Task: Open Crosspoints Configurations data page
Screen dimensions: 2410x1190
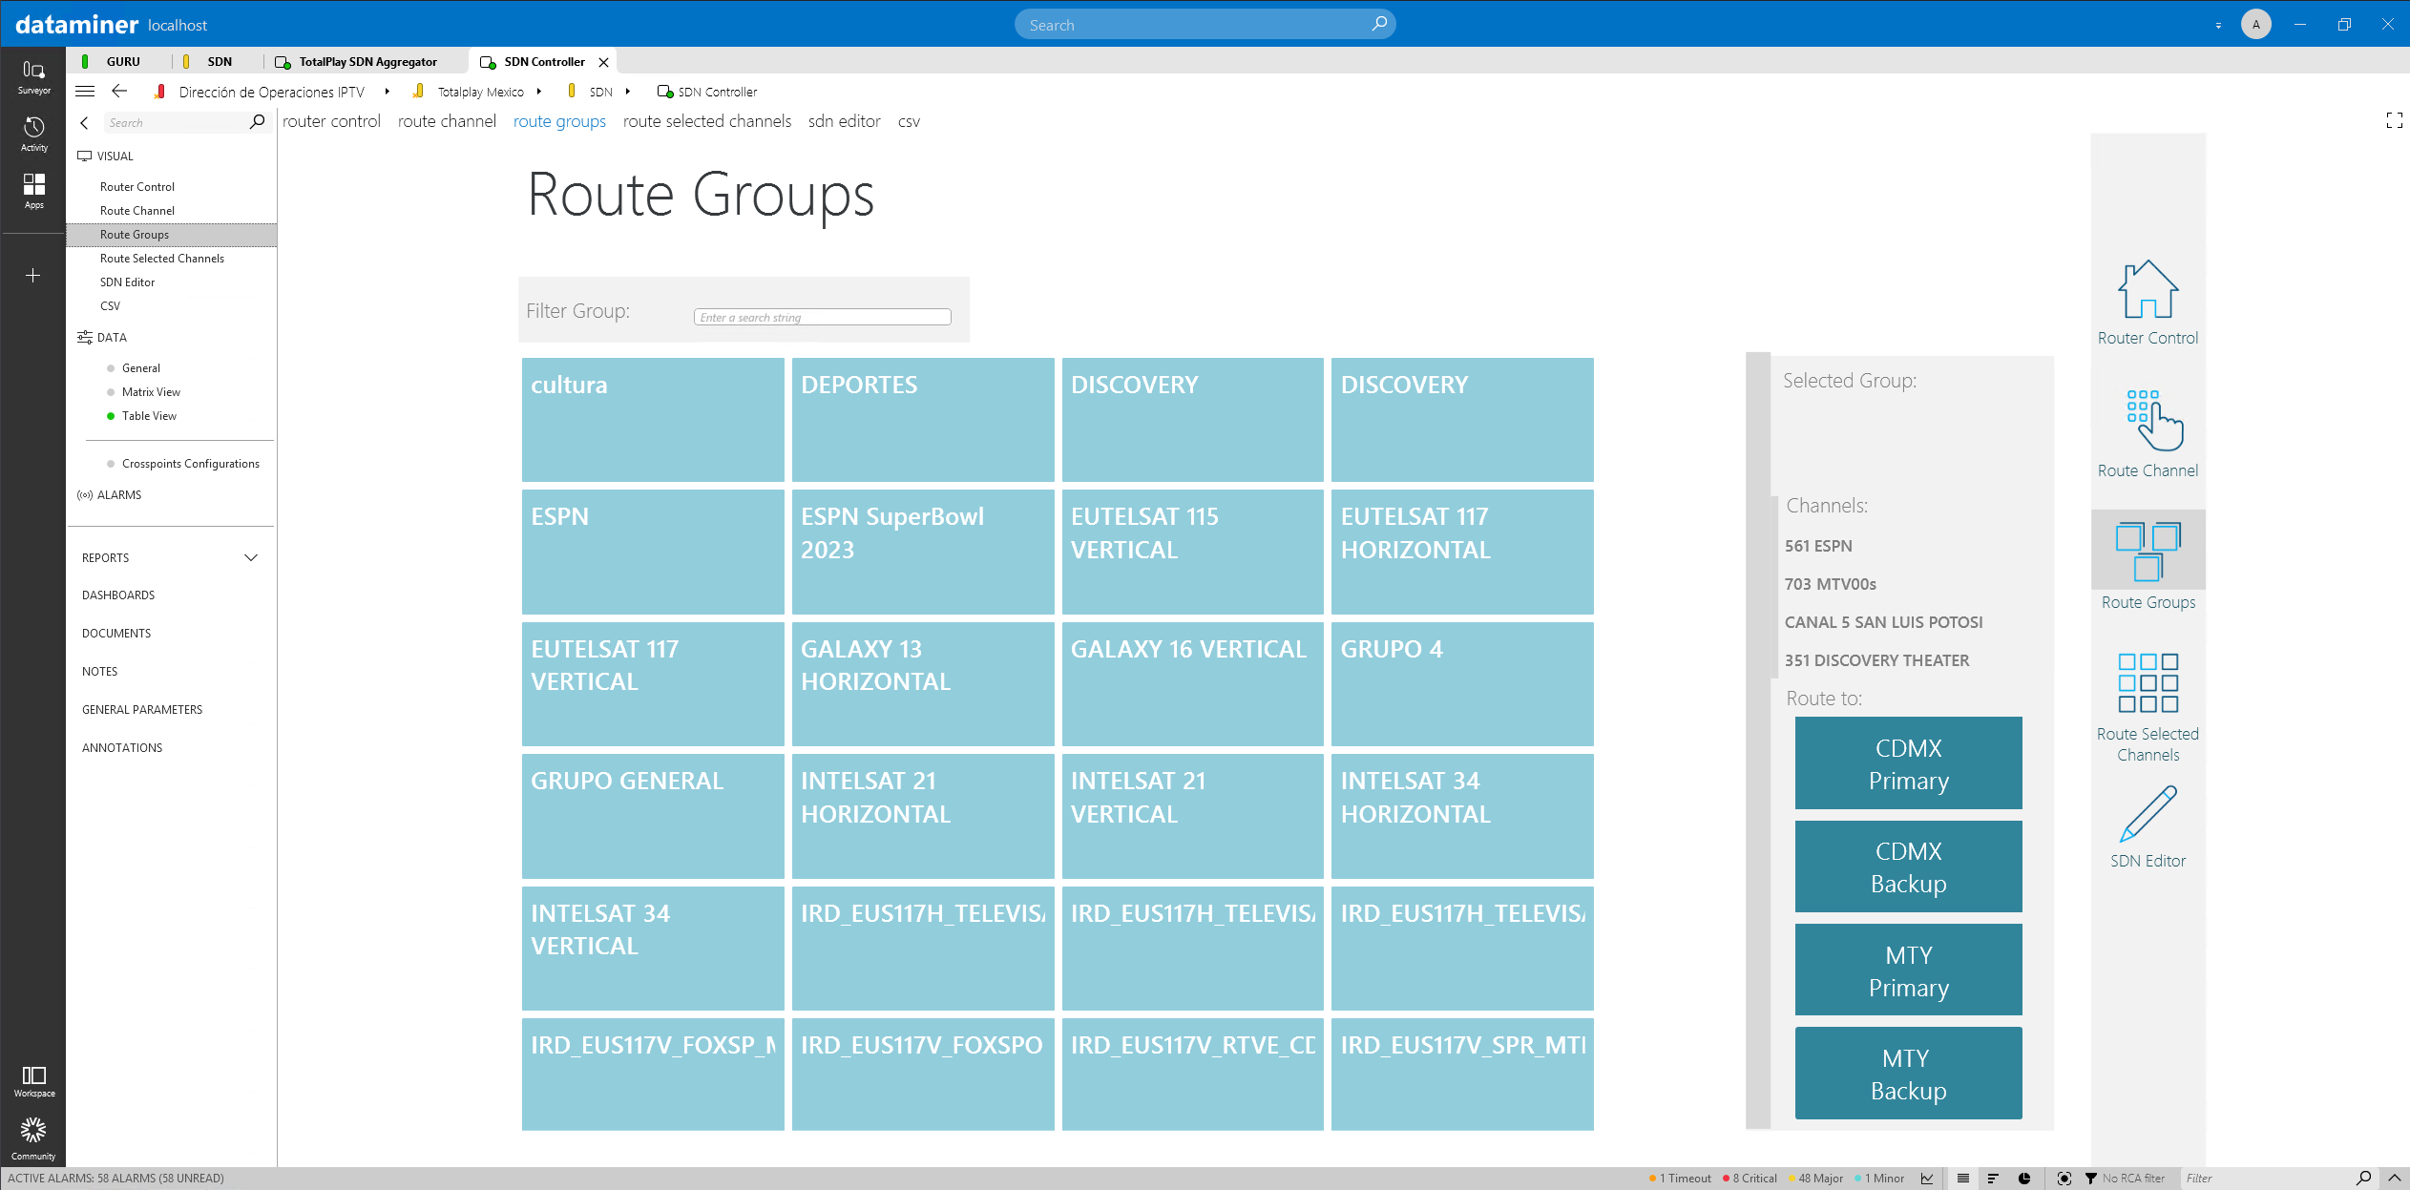Action: (x=191, y=464)
